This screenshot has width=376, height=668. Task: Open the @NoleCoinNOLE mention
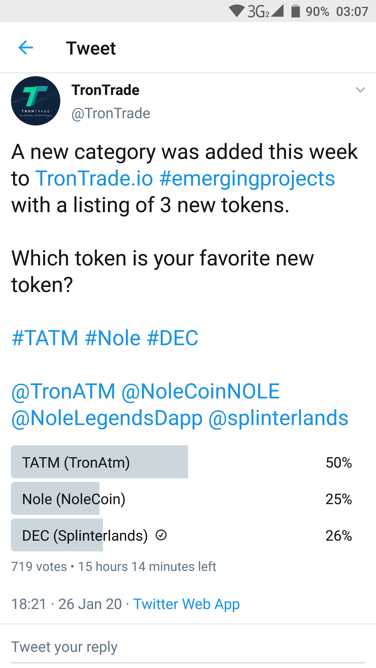coord(201,391)
